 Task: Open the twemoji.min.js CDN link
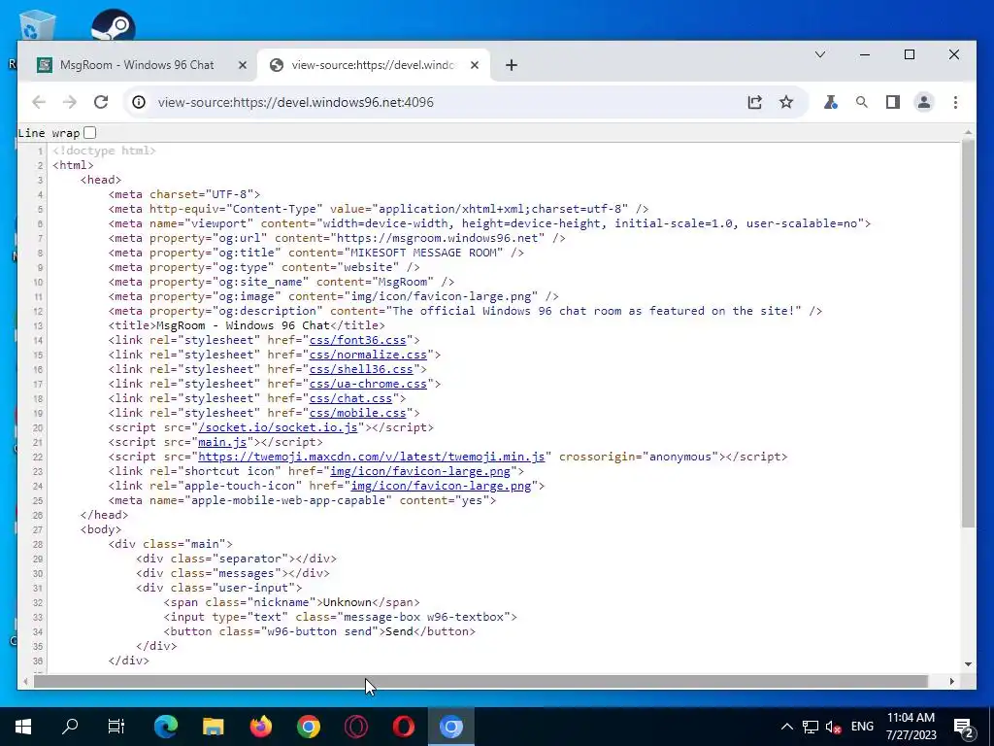click(372, 457)
